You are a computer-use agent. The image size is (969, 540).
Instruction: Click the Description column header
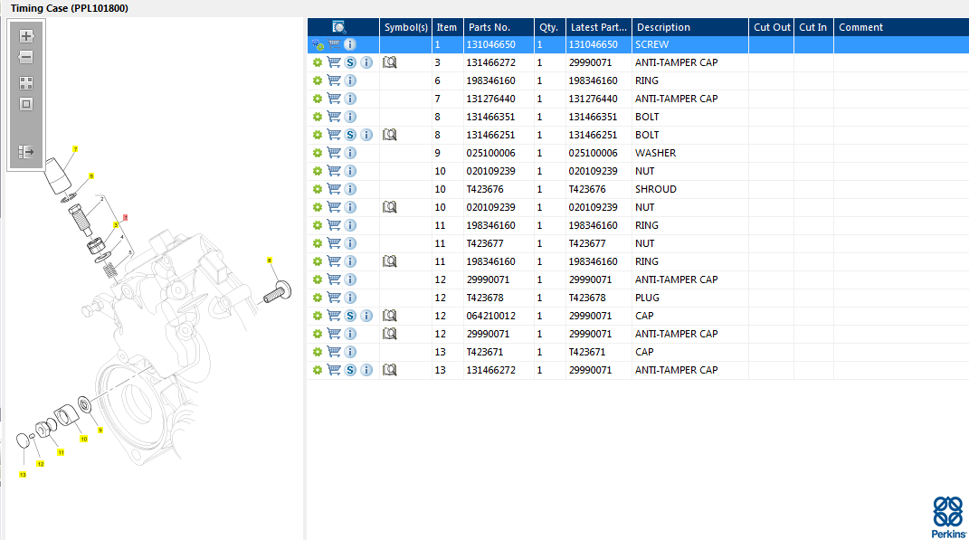(663, 27)
